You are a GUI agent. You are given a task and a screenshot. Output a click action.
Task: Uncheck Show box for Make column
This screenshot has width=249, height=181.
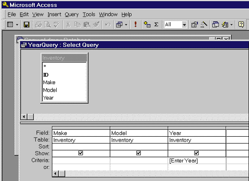tap(81, 153)
